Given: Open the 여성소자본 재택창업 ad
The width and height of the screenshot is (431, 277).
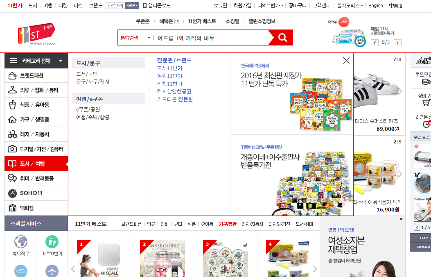Looking at the screenshot, I should pyautogui.click(x=363, y=247).
